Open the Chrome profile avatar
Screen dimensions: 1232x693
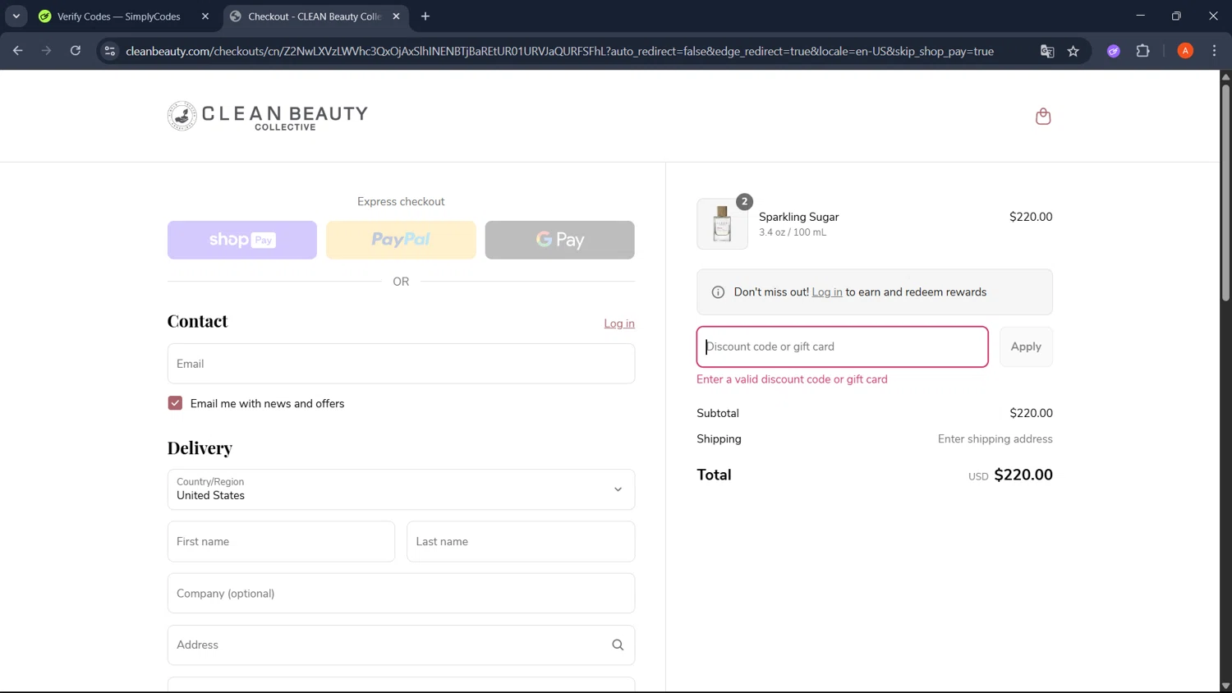1185,51
